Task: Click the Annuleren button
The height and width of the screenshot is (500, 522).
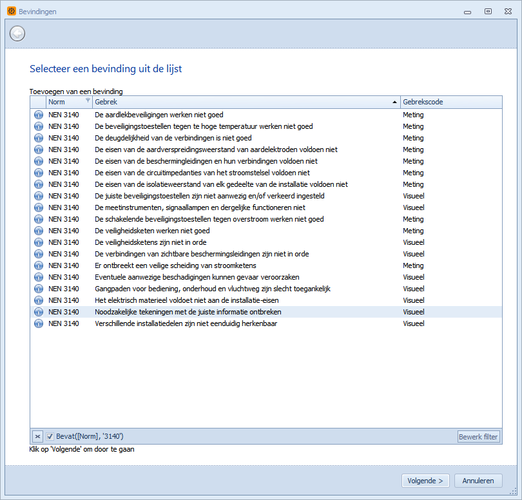Action: coord(478,481)
